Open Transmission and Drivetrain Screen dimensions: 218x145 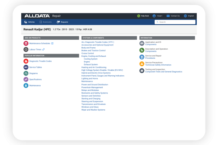coord(94,104)
